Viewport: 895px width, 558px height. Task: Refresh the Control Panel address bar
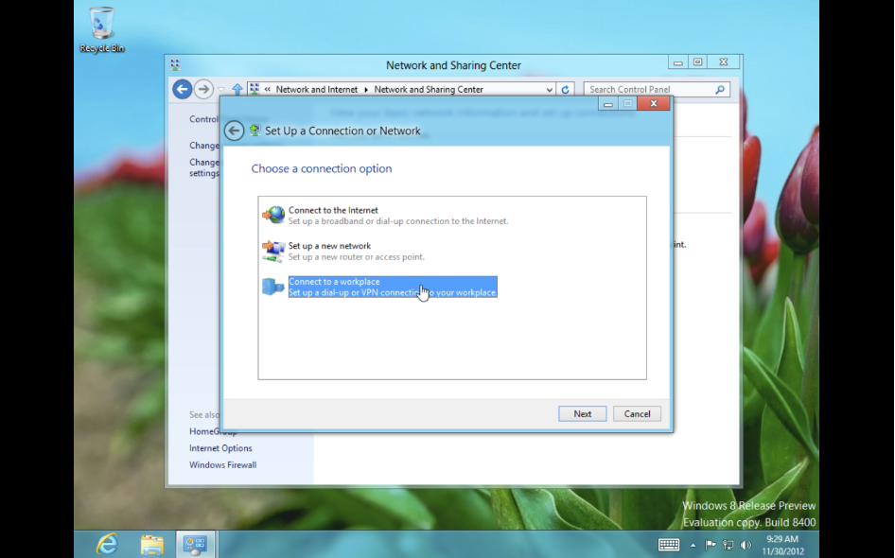tap(566, 90)
